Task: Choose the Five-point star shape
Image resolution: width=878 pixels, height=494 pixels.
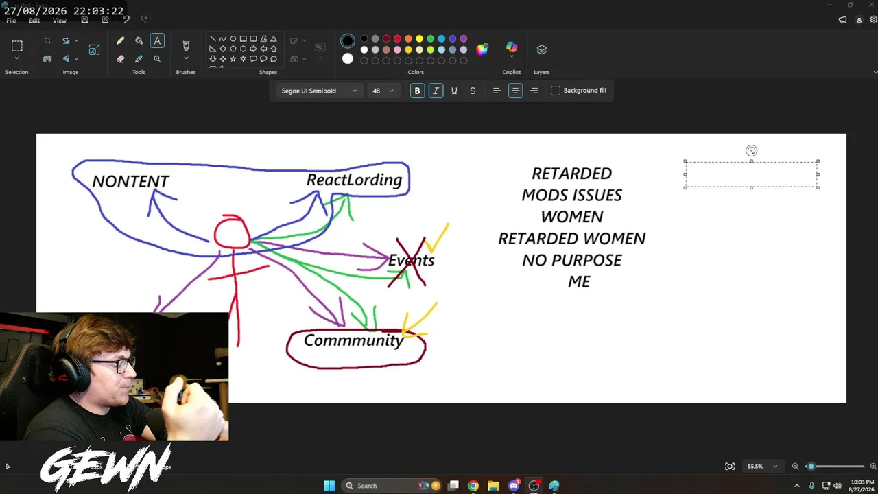Action: 233,59
